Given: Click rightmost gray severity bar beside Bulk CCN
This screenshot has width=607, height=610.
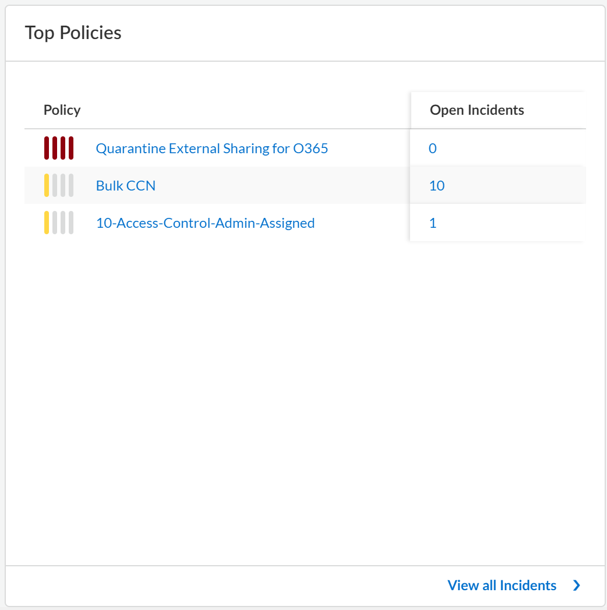Looking at the screenshot, I should (71, 185).
